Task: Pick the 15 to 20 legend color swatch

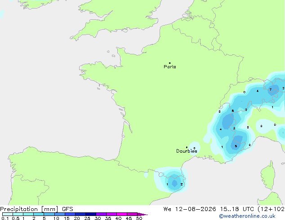Action: pos(70,214)
